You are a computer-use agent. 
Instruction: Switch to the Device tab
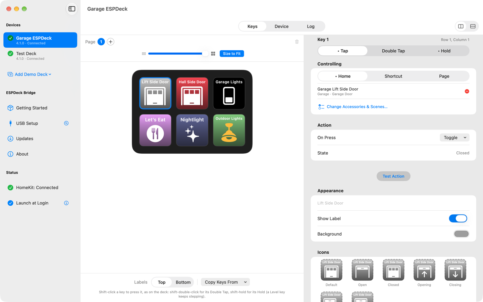pos(281,27)
